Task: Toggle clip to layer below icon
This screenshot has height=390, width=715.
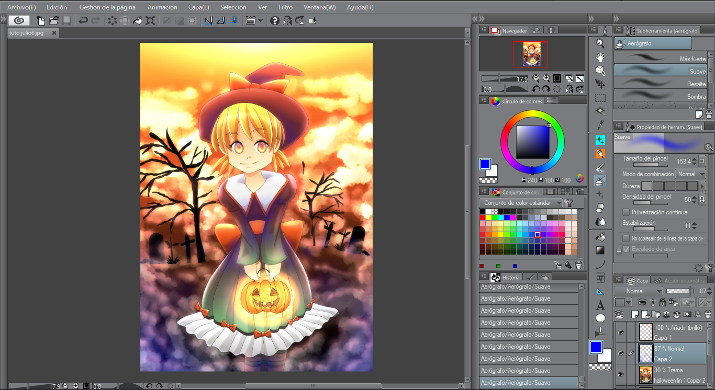Action: tap(642, 302)
